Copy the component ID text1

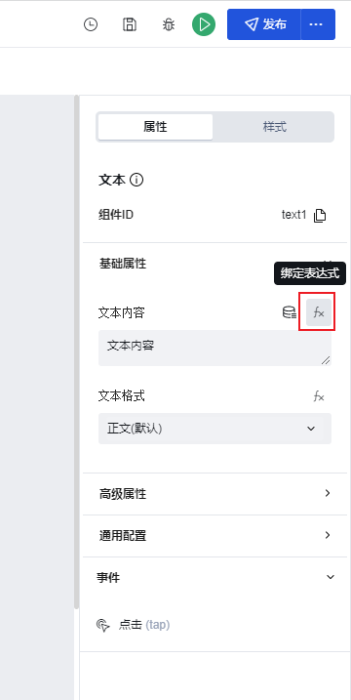320,216
